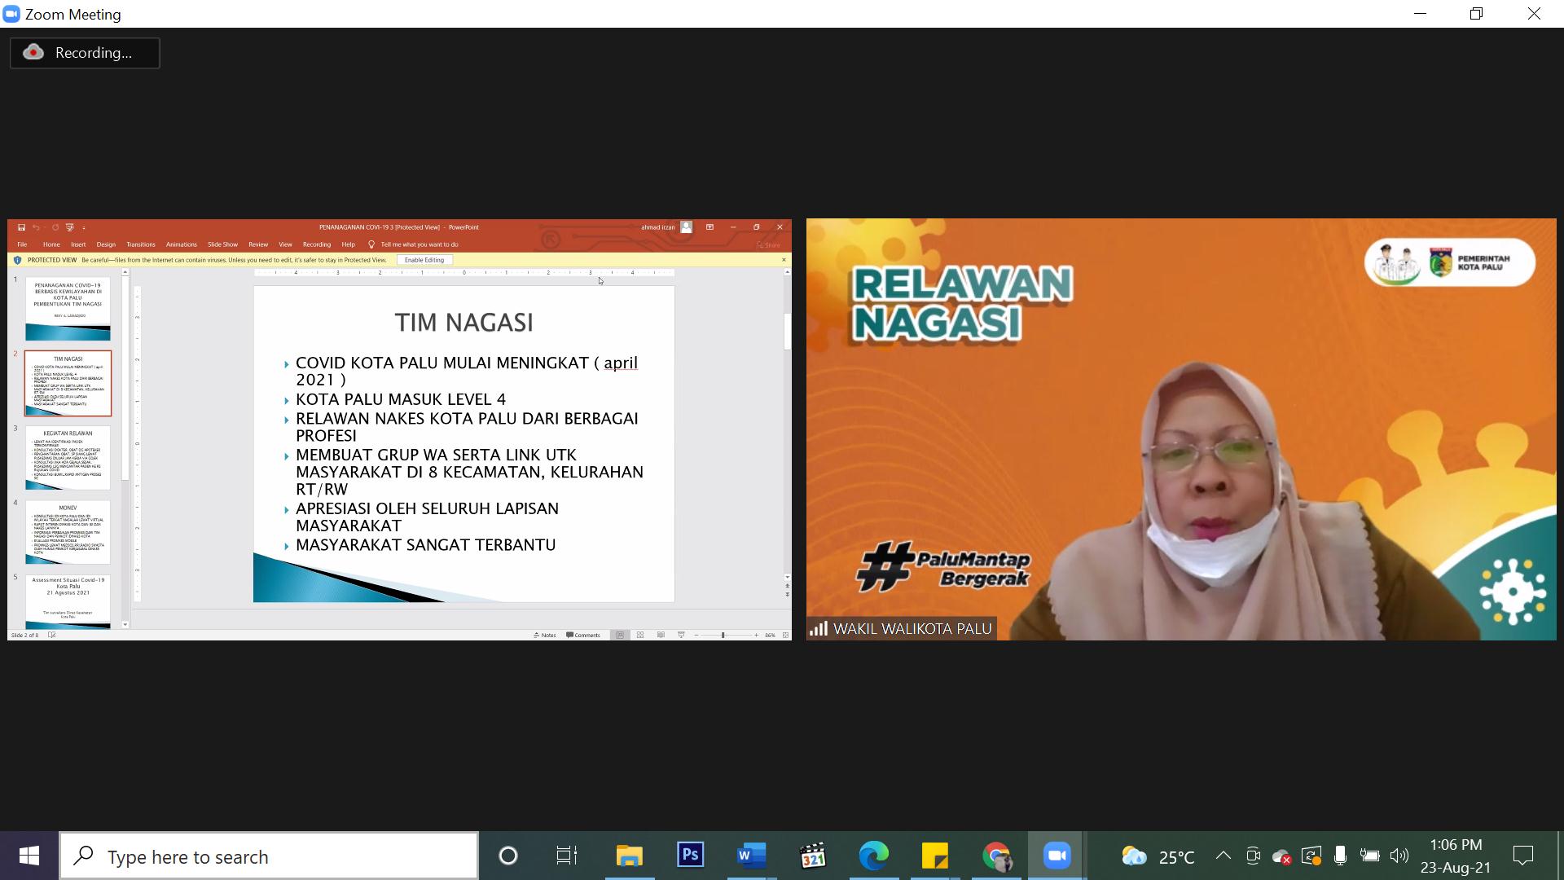Screen dimensions: 1564x880
Task: Open Chrome from the taskbar
Action: pos(996,856)
